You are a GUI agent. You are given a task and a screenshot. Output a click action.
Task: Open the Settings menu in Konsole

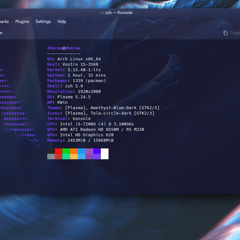tap(43, 22)
